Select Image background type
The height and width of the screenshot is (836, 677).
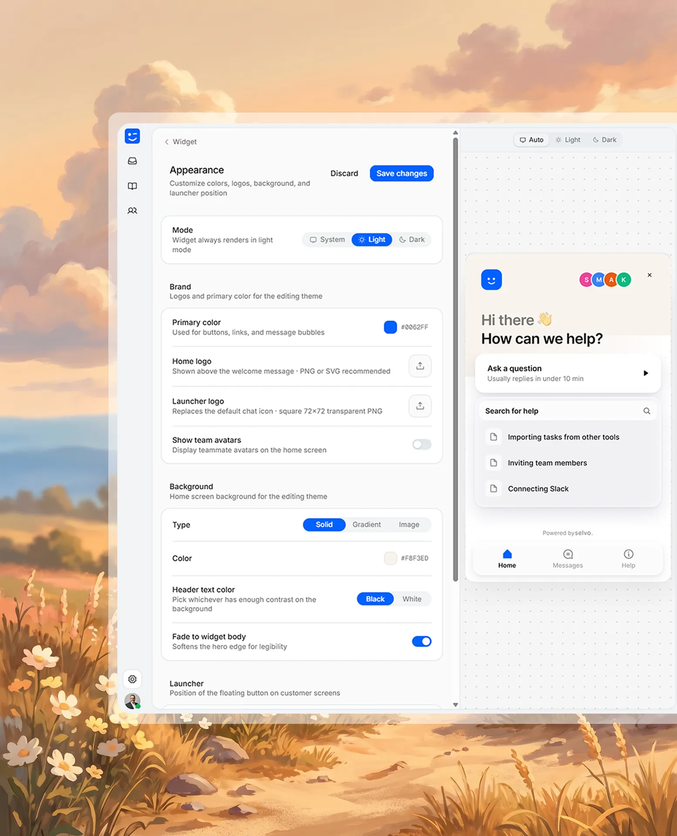point(409,525)
